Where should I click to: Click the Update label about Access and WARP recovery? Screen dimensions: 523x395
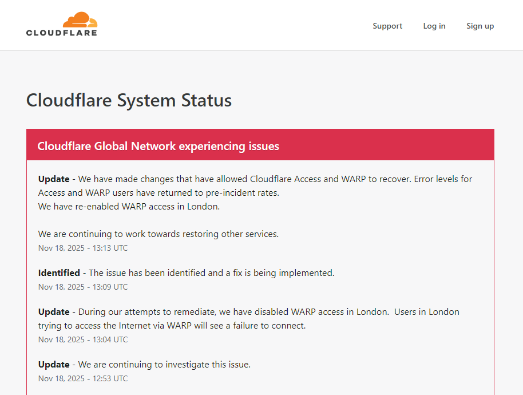[54, 179]
